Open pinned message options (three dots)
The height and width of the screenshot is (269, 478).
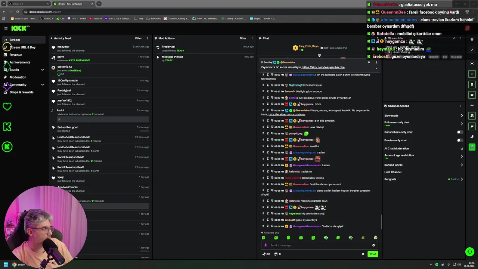point(376,62)
